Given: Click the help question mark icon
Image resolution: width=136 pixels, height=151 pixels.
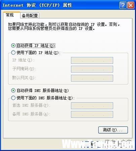Looking at the screenshot, I should click(x=123, y=5).
